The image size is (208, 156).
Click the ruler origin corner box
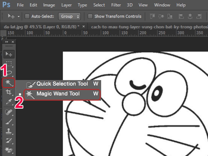click(x=3, y=33)
